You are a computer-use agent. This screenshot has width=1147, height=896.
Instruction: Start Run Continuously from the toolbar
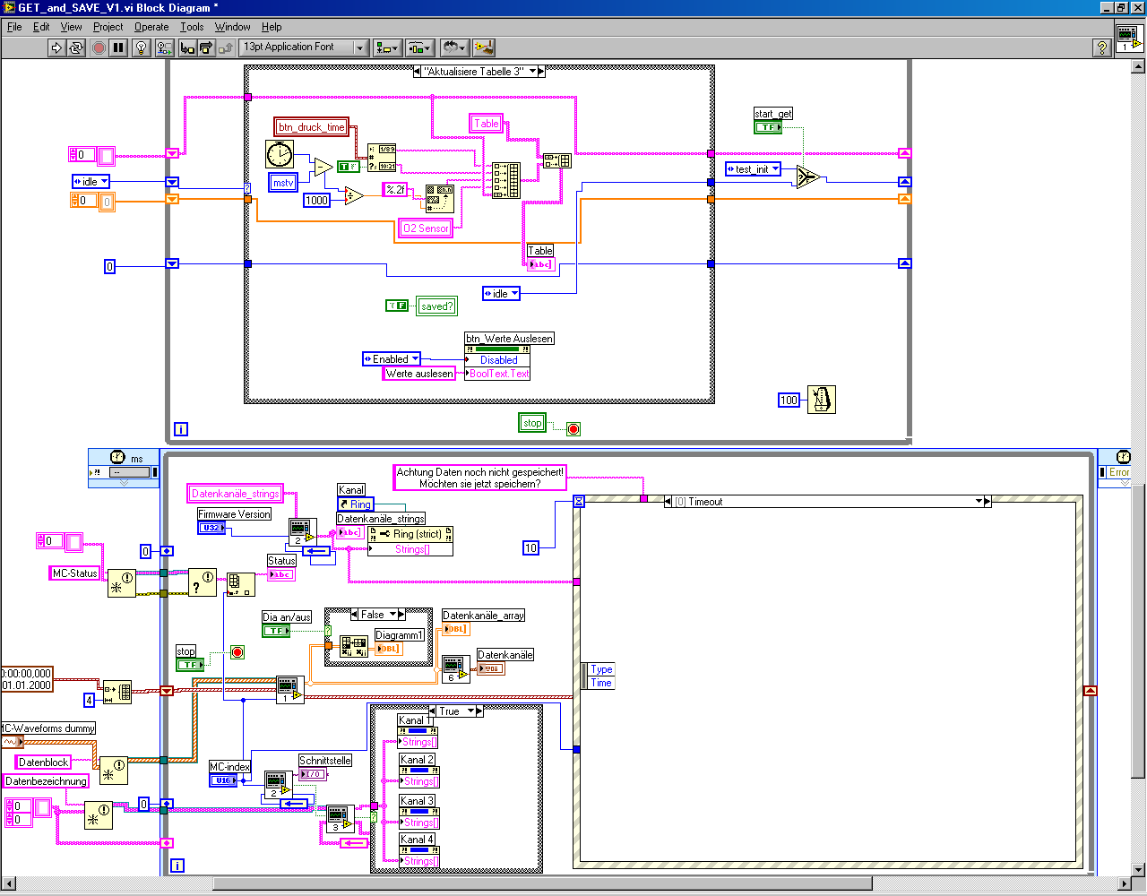[76, 47]
